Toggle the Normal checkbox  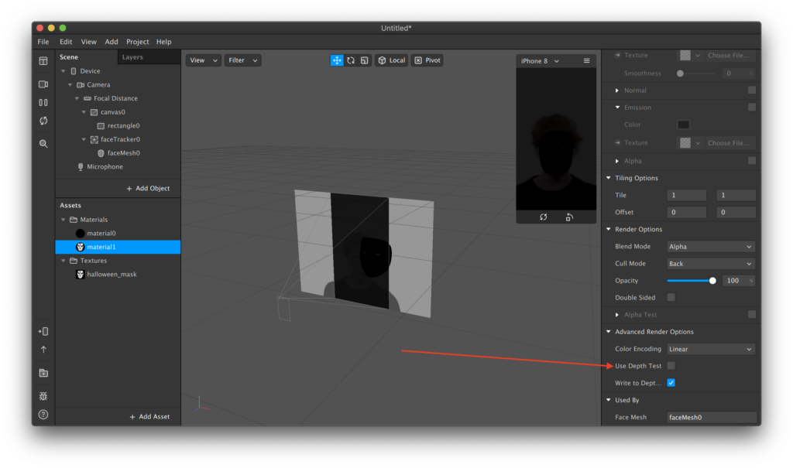752,90
